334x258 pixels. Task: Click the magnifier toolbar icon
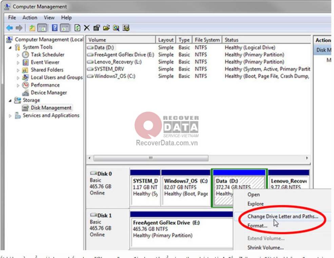click(x=116, y=28)
